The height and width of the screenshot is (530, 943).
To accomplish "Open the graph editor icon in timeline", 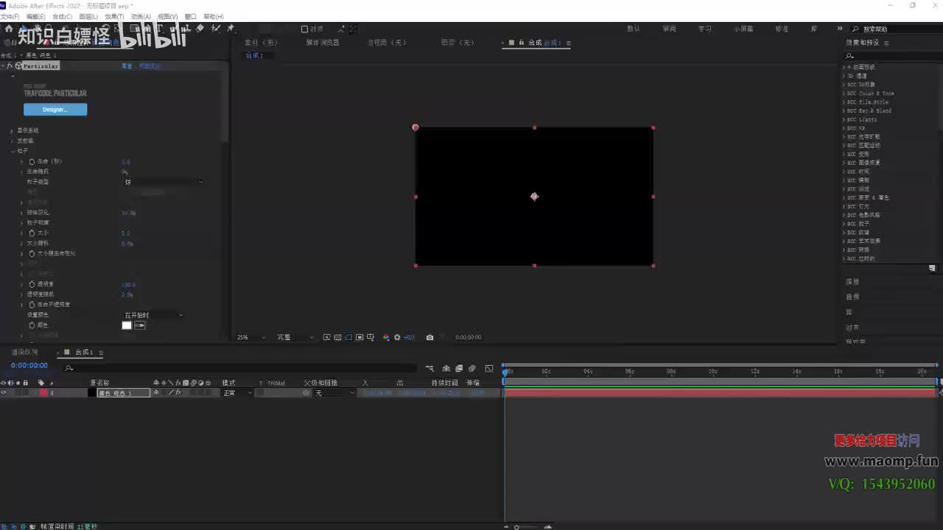I will [489, 369].
